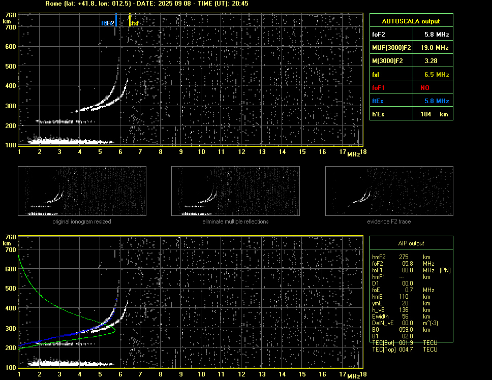Click the 'eliminate multiple reflections' caption
The height and width of the screenshot is (380, 492).
pos(235,221)
